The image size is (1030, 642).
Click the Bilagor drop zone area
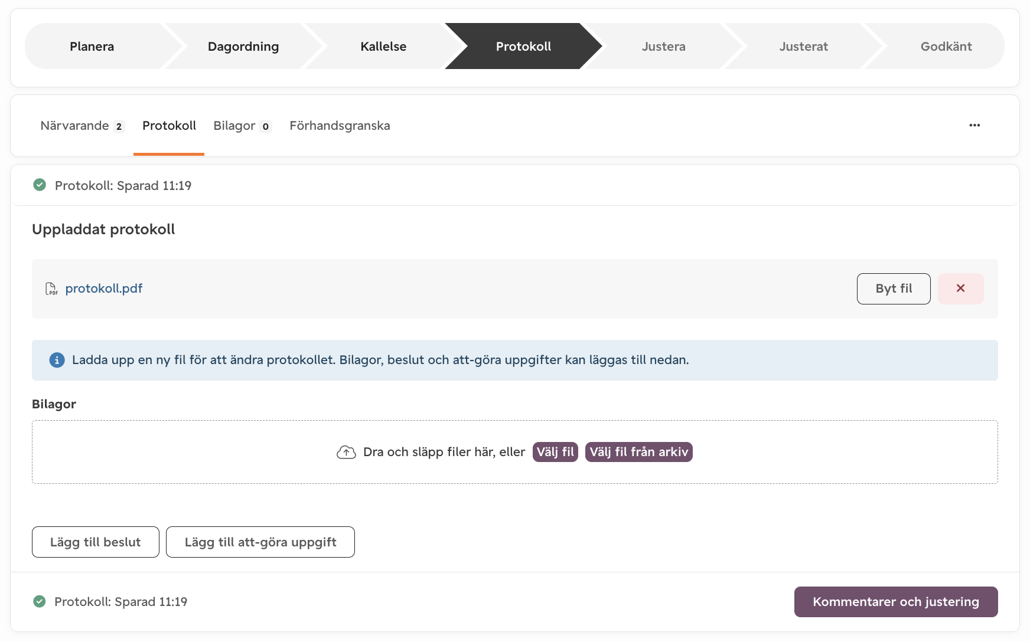coord(515,452)
